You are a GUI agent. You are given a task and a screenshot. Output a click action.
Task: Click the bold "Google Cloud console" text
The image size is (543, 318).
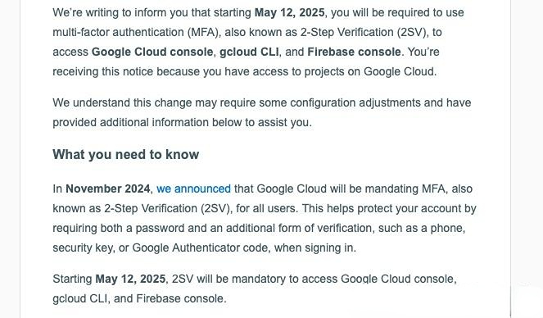tap(152, 52)
